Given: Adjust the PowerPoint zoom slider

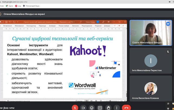Looking at the screenshot, I should click(x=110, y=101).
